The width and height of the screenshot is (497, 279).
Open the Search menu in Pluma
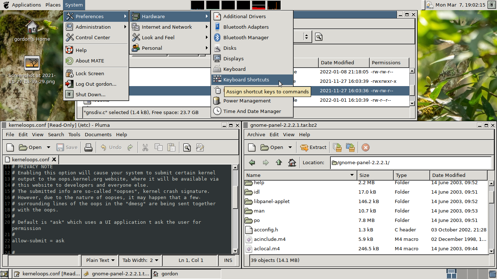(56, 134)
